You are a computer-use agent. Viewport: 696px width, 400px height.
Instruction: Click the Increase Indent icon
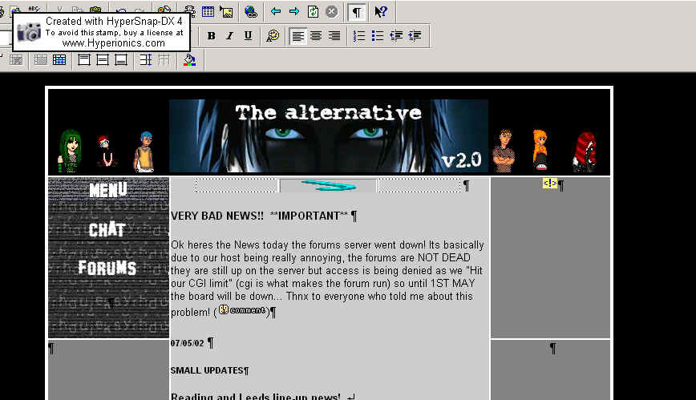(x=415, y=35)
